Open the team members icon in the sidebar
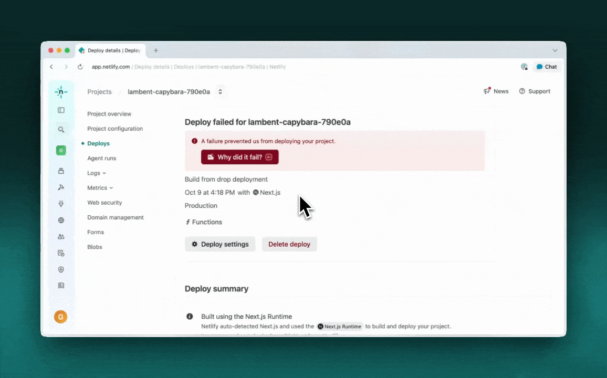 (61, 236)
